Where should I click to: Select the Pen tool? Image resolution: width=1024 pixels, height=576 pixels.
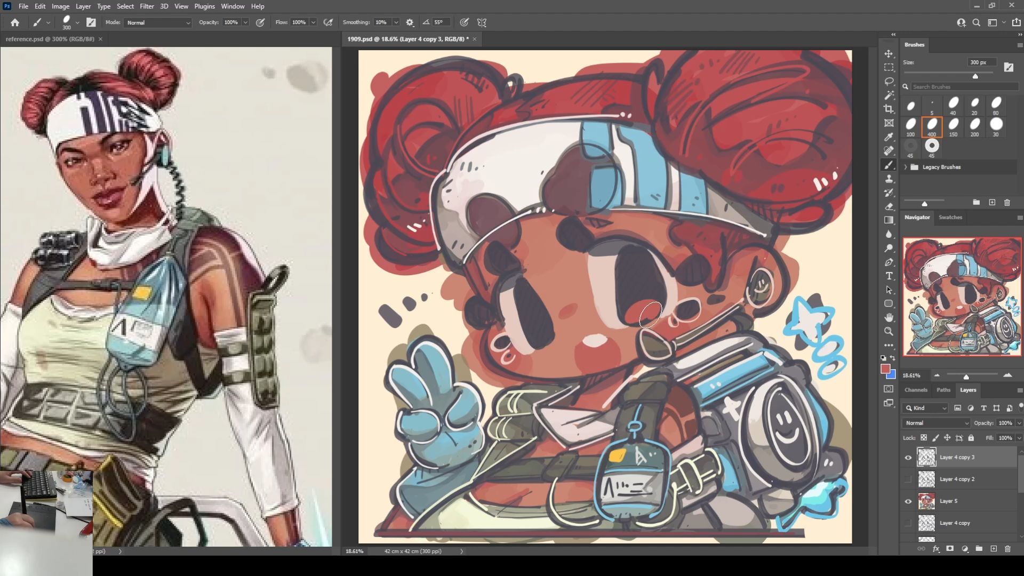[889, 262]
